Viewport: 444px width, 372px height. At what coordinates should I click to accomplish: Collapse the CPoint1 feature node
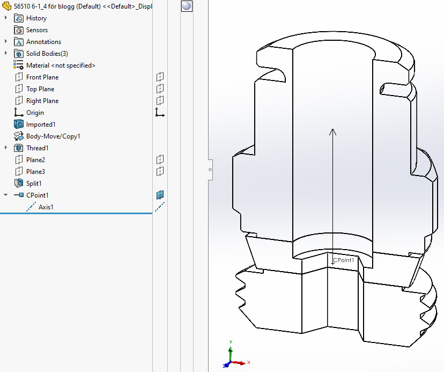click(6, 195)
